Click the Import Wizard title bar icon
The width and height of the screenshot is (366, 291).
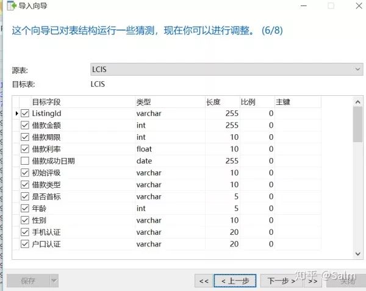click(x=12, y=5)
